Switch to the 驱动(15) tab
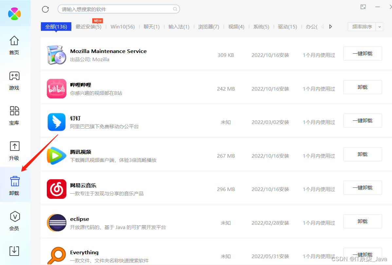The width and height of the screenshot is (392, 265). pos(288,27)
